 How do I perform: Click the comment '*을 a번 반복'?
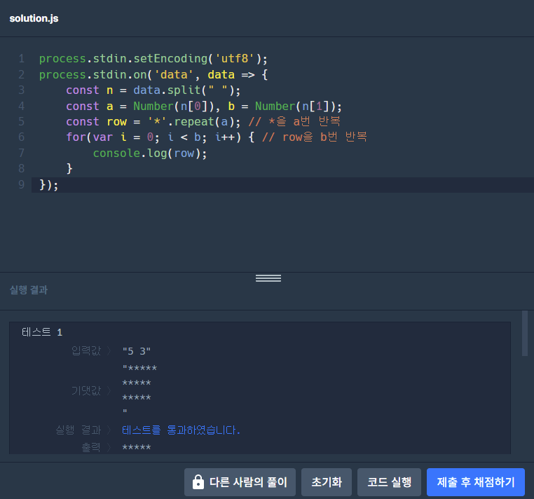[x=294, y=122]
